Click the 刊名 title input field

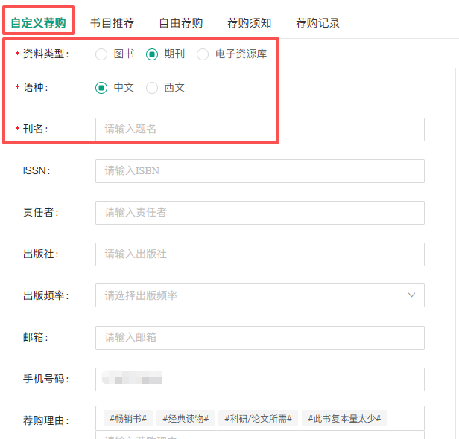tap(259, 129)
